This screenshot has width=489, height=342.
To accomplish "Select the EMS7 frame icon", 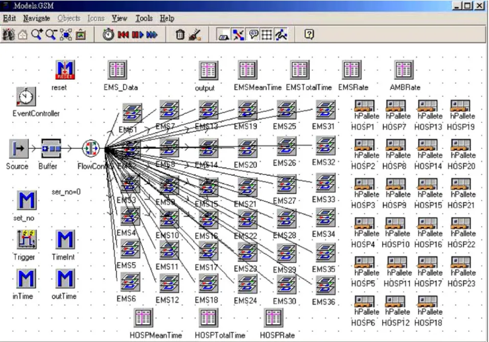I will (x=169, y=109).
